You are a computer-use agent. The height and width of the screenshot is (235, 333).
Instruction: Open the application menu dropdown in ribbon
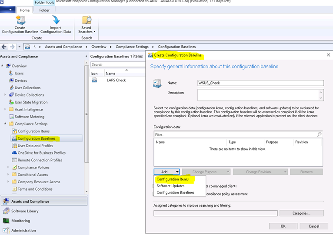(8, 10)
